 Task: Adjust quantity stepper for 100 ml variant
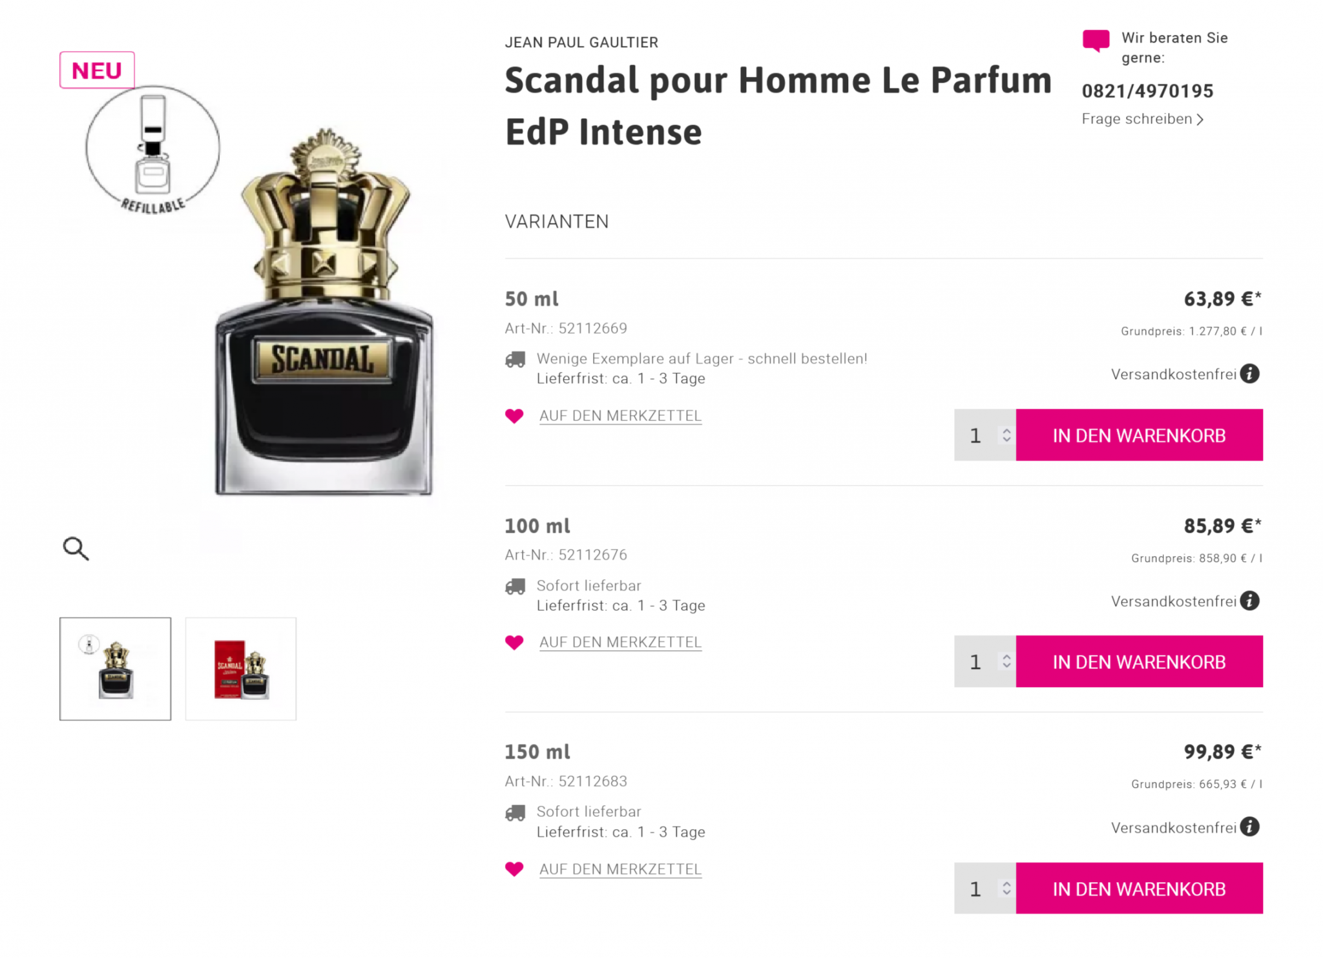pos(1006,661)
